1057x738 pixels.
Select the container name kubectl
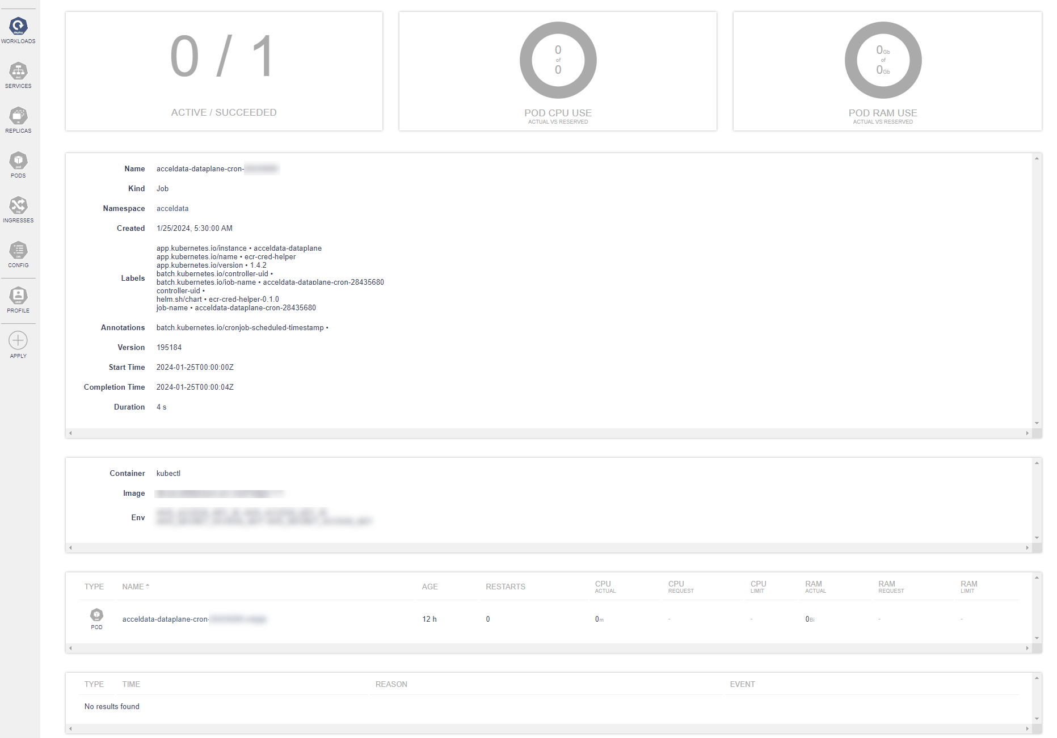point(169,474)
